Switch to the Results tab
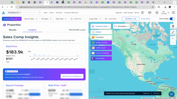This screenshot has width=177, height=99. tap(13, 30)
